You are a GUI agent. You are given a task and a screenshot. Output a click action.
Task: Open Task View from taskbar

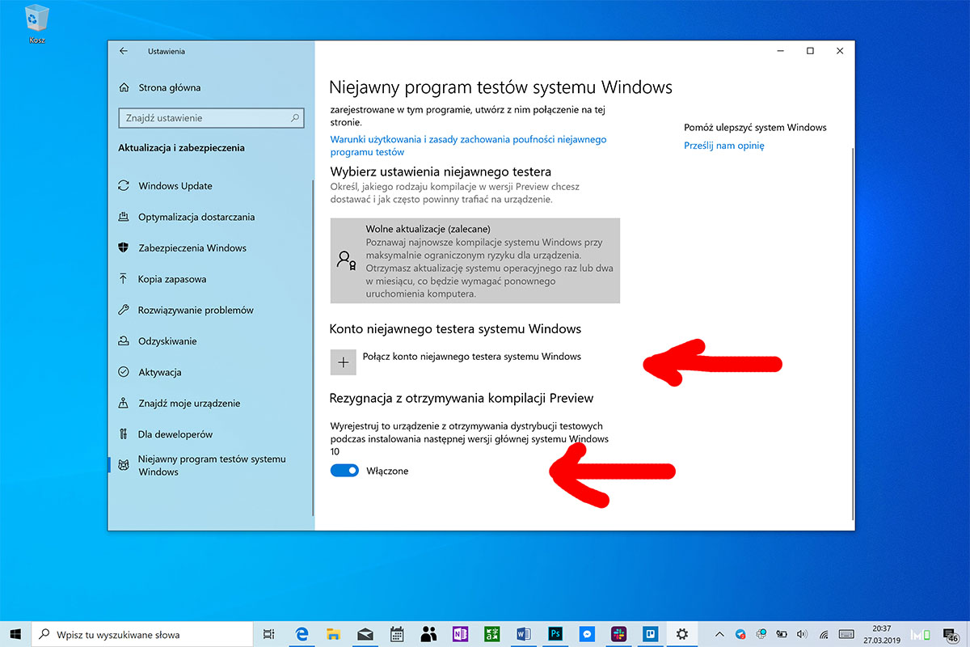point(270,635)
